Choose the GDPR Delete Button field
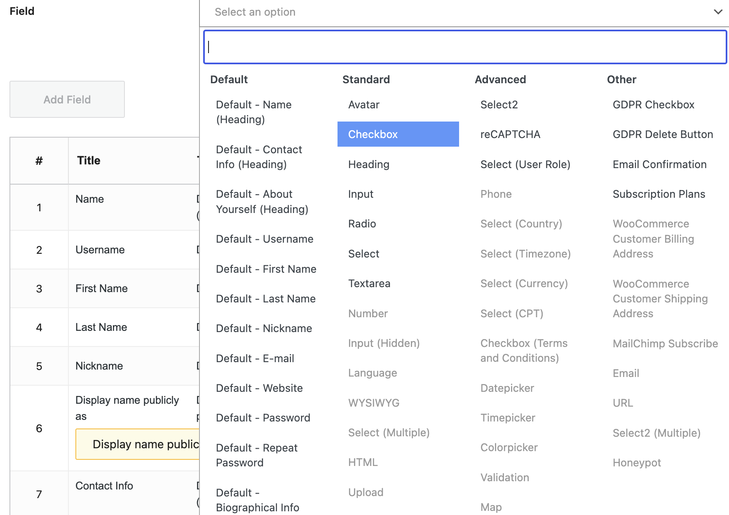The height and width of the screenshot is (515, 729). click(663, 134)
